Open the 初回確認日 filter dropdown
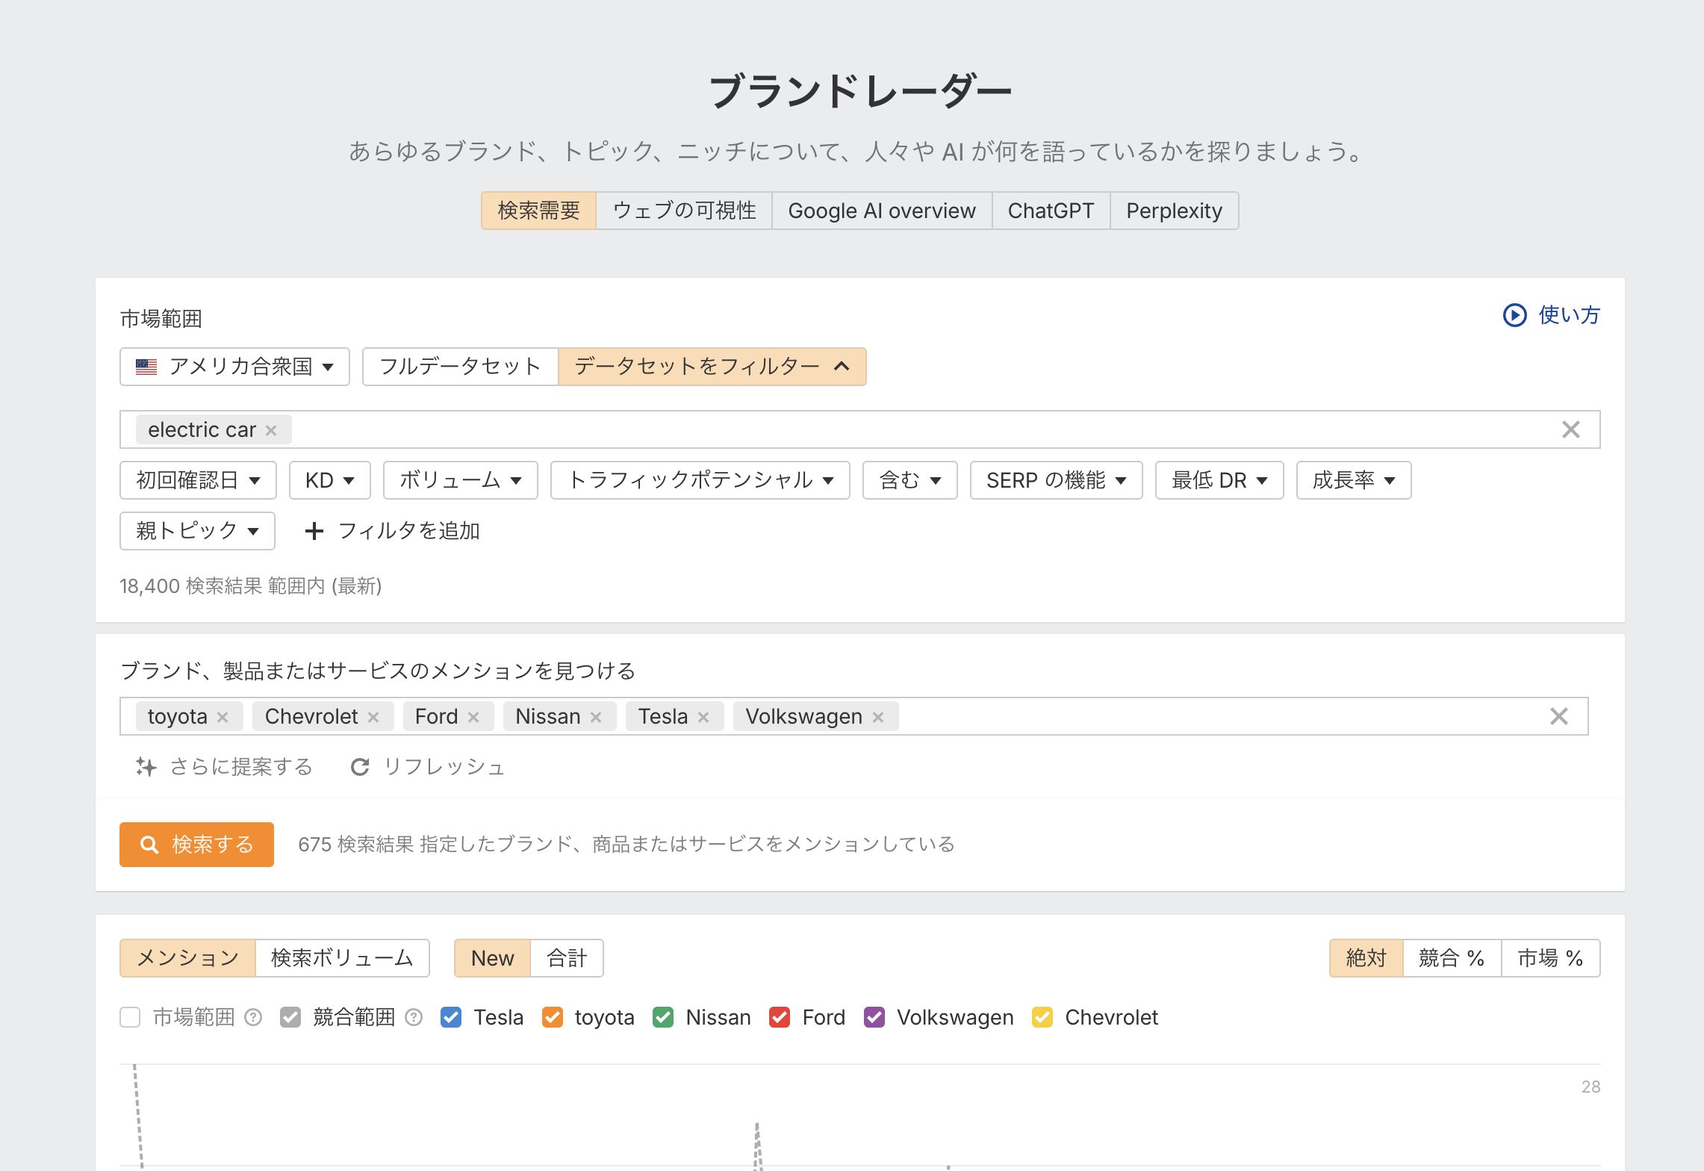The image size is (1704, 1171). tap(198, 480)
